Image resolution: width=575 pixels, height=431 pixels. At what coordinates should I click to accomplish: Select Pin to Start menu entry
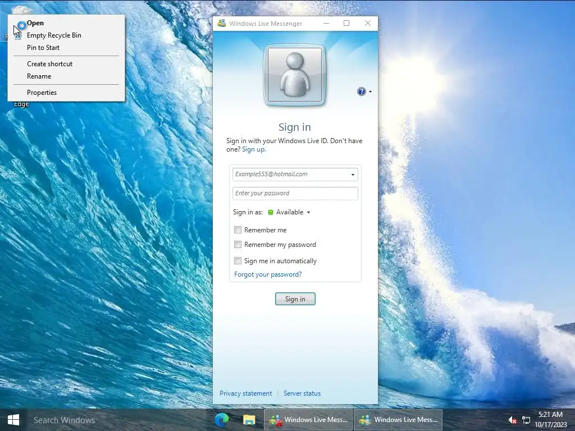[66, 48]
